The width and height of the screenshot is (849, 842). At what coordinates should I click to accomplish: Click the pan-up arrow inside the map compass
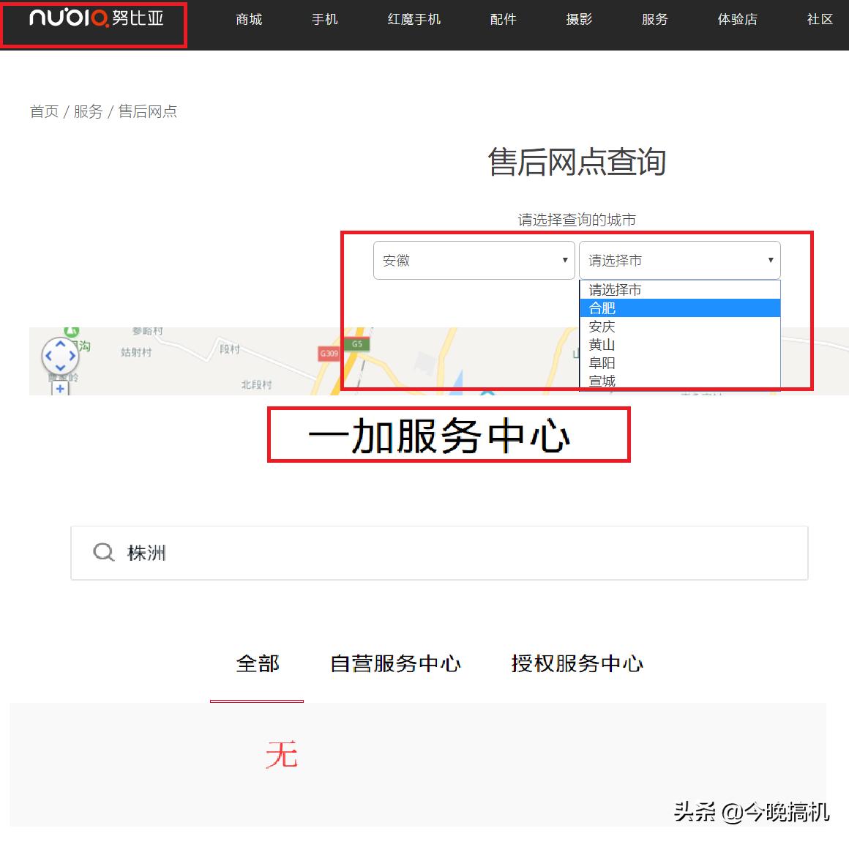pyautogui.click(x=60, y=344)
